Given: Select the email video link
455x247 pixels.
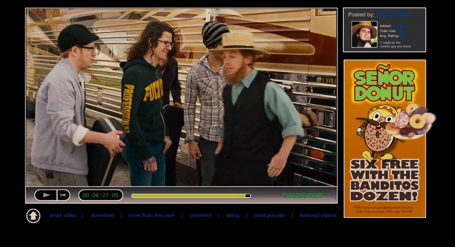Looking at the screenshot, I should tap(63, 215).
